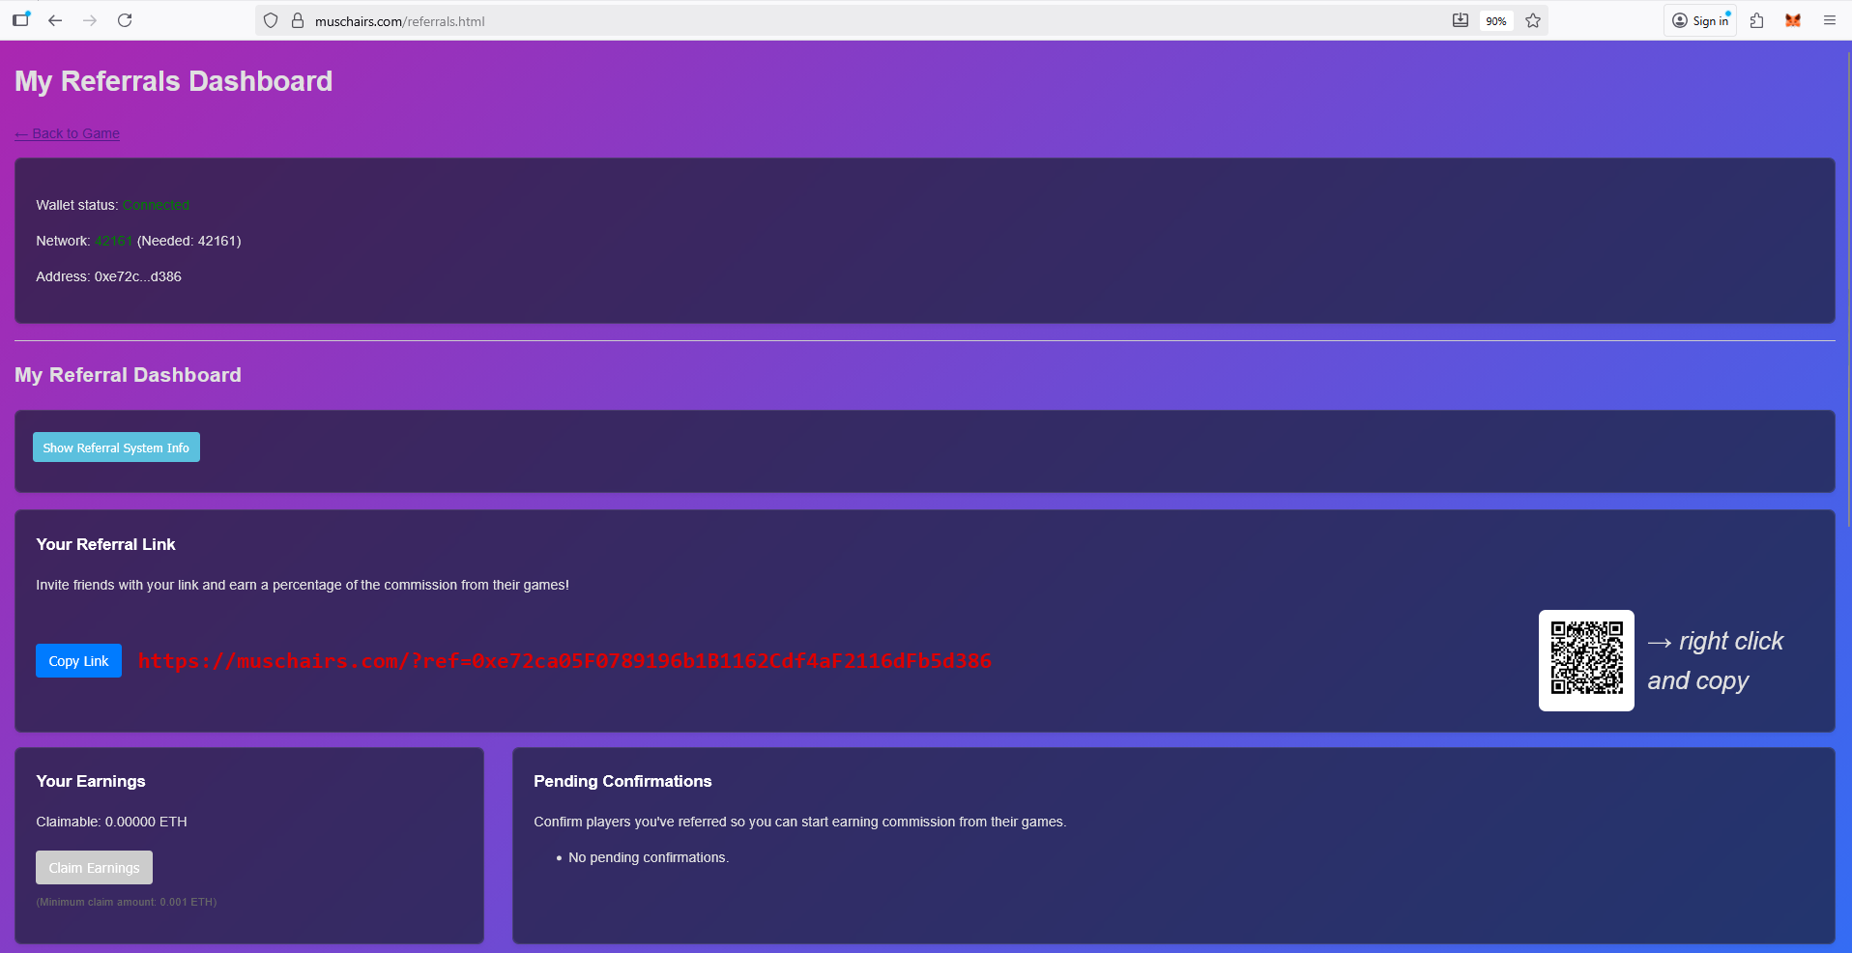The height and width of the screenshot is (953, 1852).
Task: Click the green Connected wallet status
Action: (156, 205)
